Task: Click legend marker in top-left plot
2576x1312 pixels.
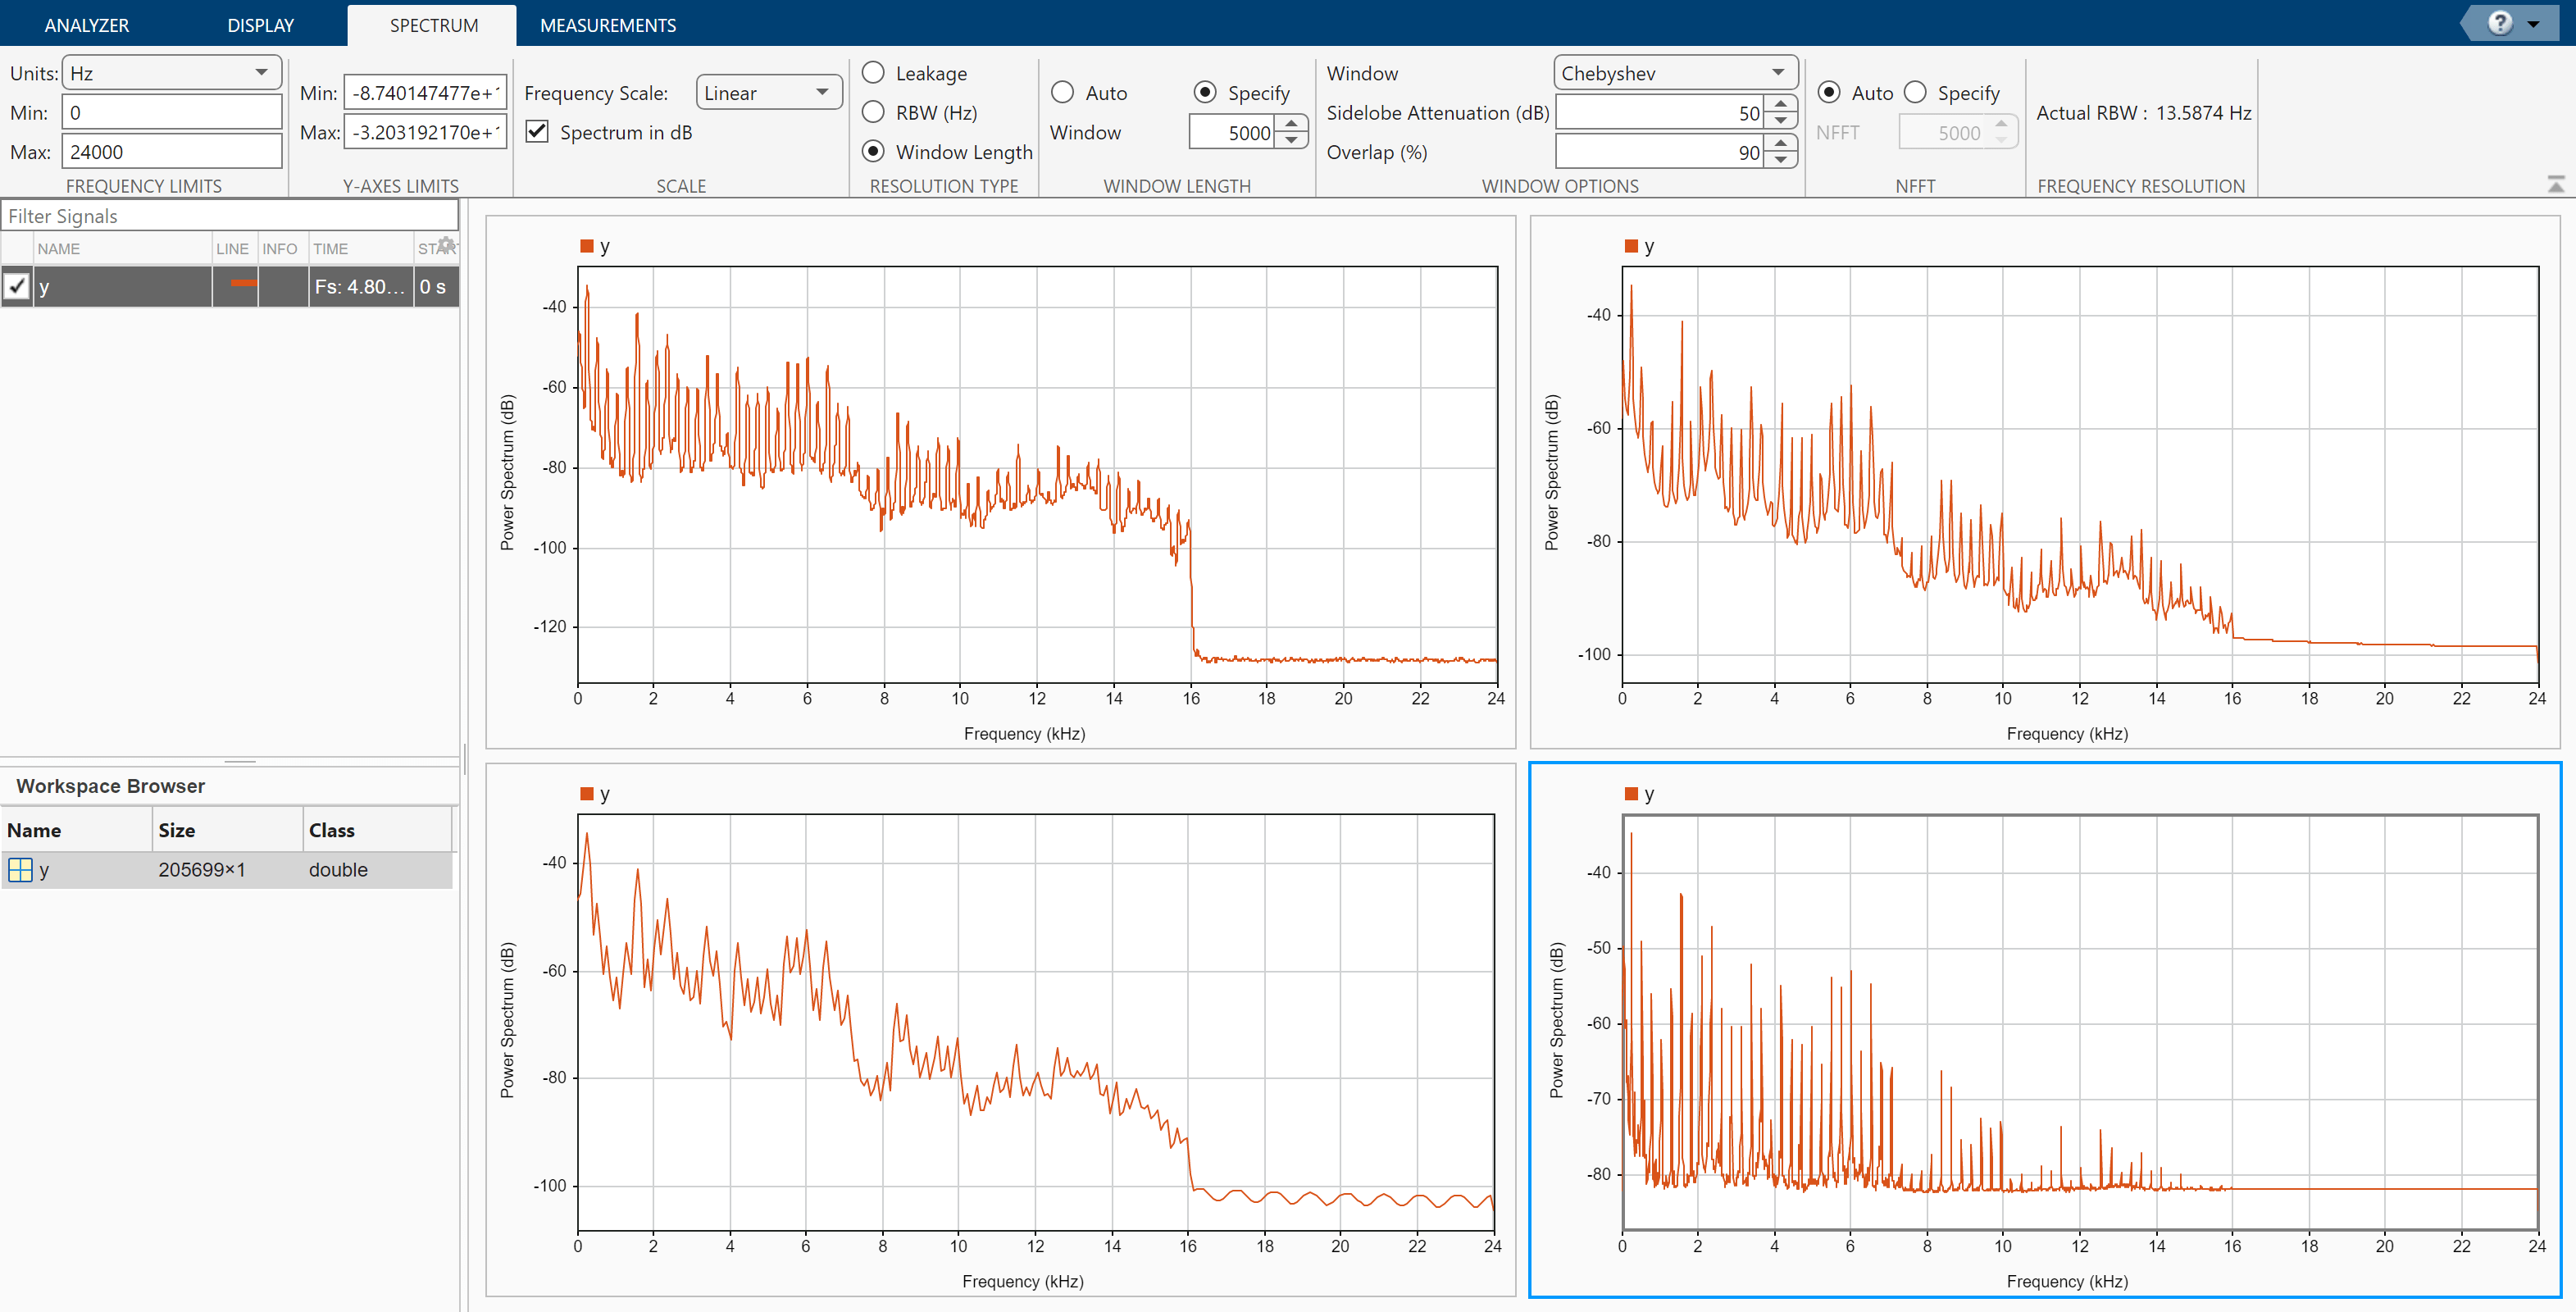Action: [587, 246]
